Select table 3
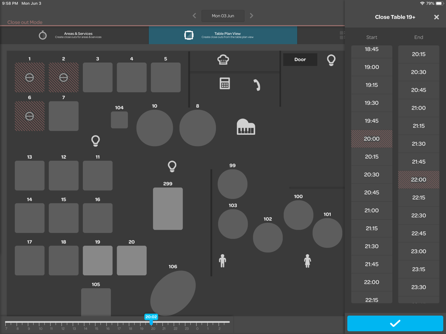This screenshot has height=334, width=446. tap(98, 77)
